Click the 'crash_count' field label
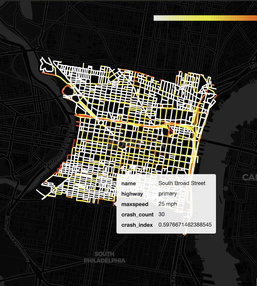257x286 pixels. [x=138, y=215]
